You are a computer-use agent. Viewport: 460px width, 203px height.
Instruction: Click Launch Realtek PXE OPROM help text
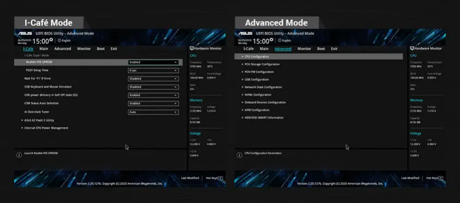coord(41,153)
